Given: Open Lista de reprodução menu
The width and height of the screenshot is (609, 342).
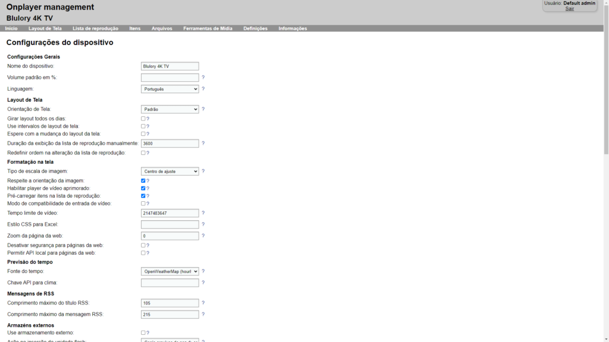Looking at the screenshot, I should point(96,28).
